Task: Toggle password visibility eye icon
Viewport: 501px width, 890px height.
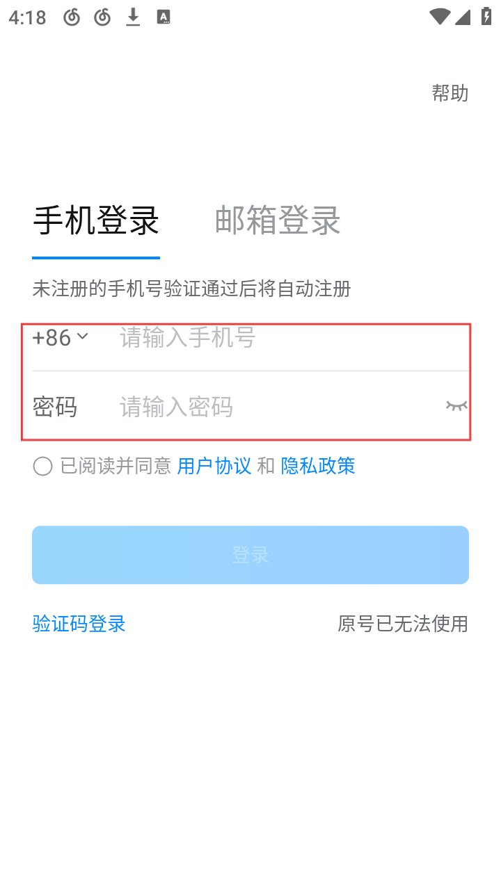Action: tap(456, 405)
